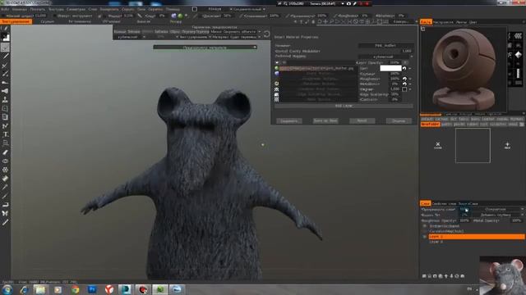
Task: Open depth blending dropdown Добавить глубину
Action: click(x=498, y=215)
